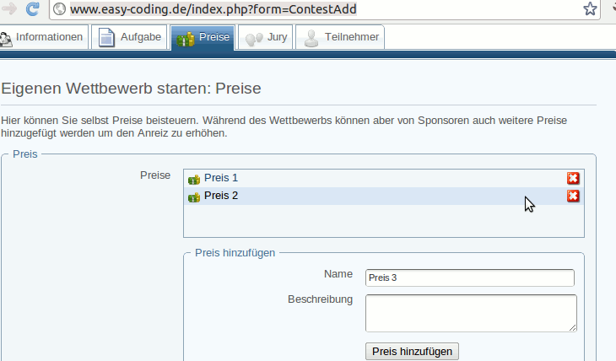This screenshot has height=361, width=616.
Task: Click into the Beschreibung text area
Action: tap(469, 312)
